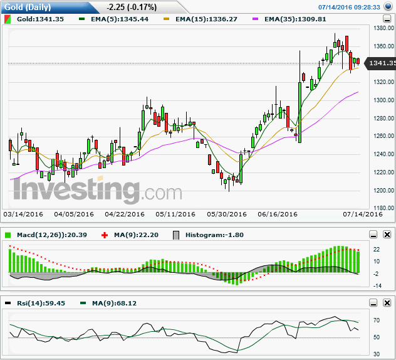Screen dimensions: 396x360
Task: Click the MACD 22 axis label
Action: point(377,249)
